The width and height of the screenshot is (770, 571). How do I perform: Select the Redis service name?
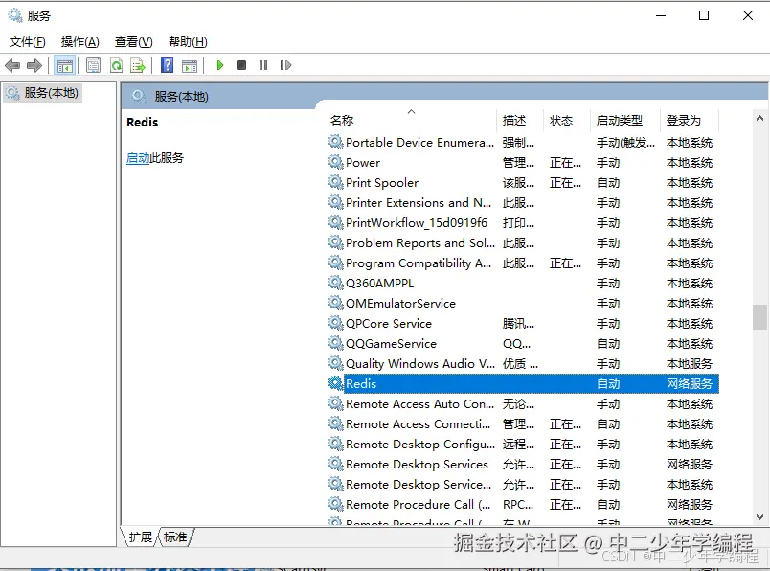click(x=361, y=384)
